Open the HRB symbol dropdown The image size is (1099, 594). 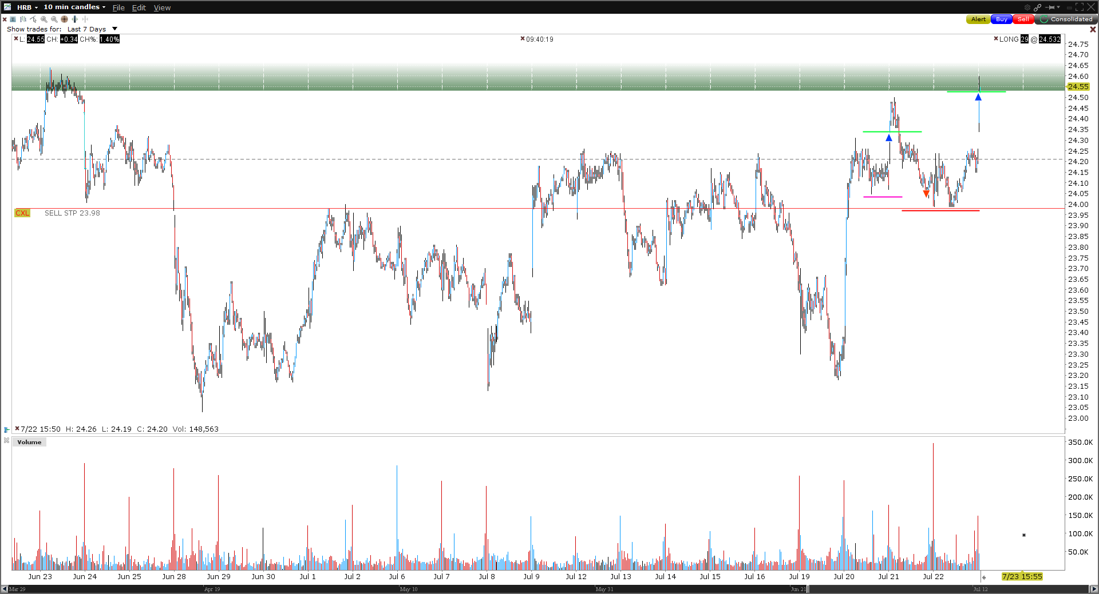[x=27, y=7]
